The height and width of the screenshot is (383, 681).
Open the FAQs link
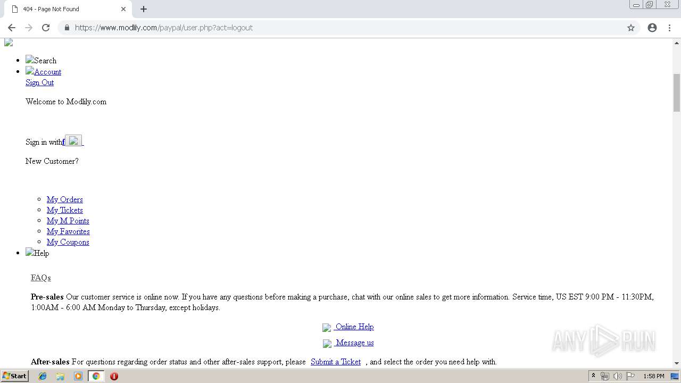coord(41,278)
